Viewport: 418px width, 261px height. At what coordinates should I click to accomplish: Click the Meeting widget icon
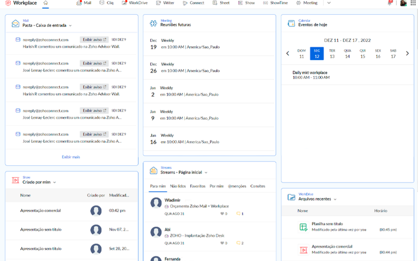153,23
